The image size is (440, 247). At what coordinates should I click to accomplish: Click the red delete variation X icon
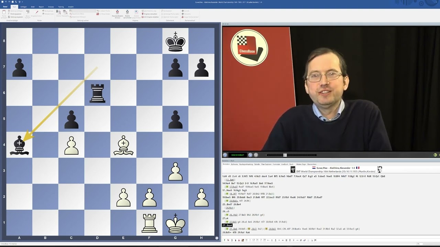(x=228, y=240)
